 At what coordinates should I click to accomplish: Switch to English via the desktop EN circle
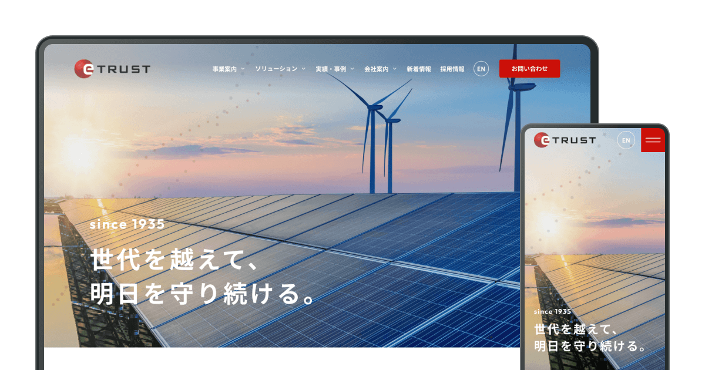(481, 69)
